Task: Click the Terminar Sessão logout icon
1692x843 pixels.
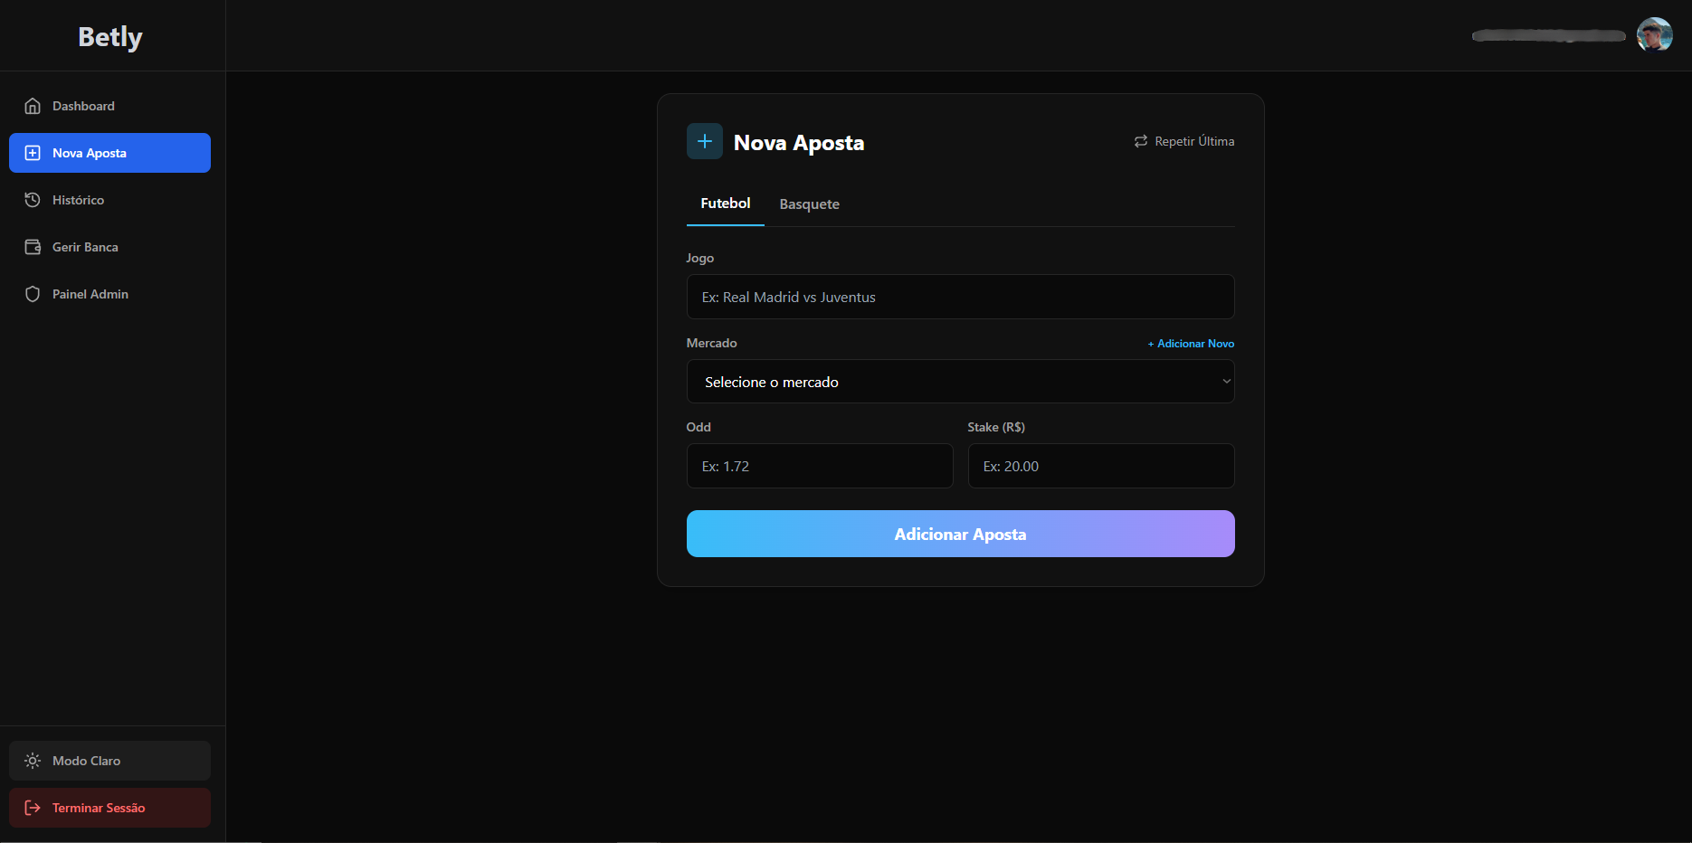Action: pyautogui.click(x=33, y=808)
